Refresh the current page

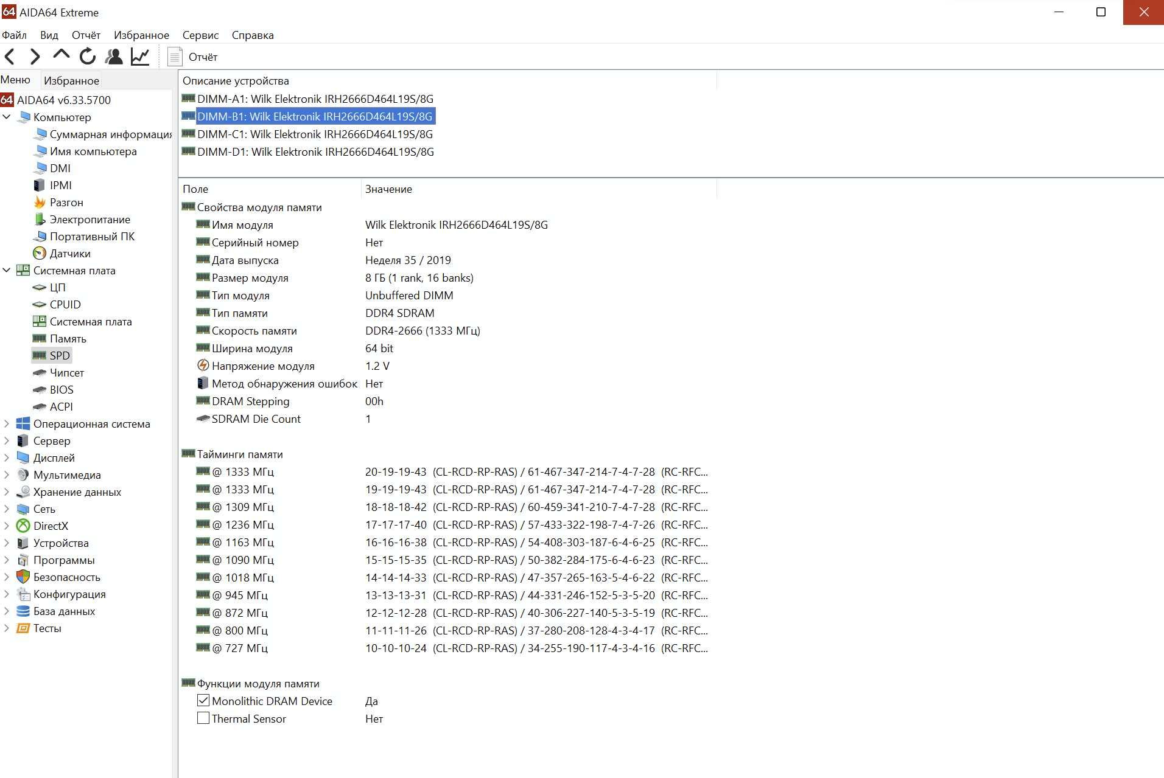pyautogui.click(x=88, y=57)
